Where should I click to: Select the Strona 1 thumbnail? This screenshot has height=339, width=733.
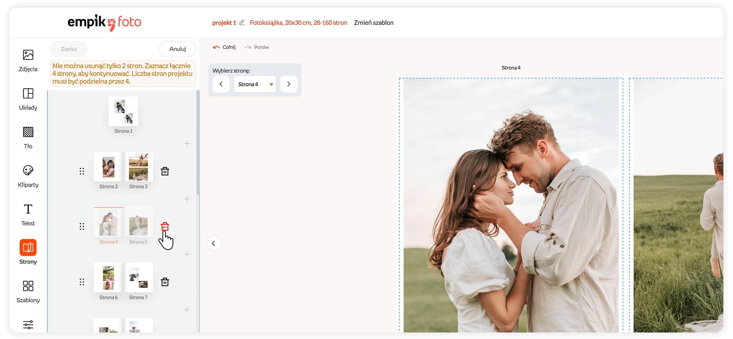123,111
